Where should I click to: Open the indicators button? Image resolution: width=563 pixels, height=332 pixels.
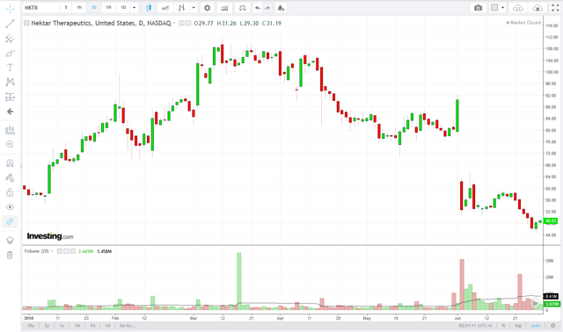[224, 8]
